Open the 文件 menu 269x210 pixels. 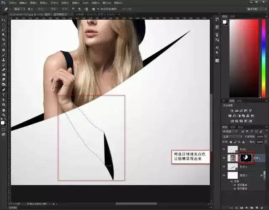coord(12,3)
